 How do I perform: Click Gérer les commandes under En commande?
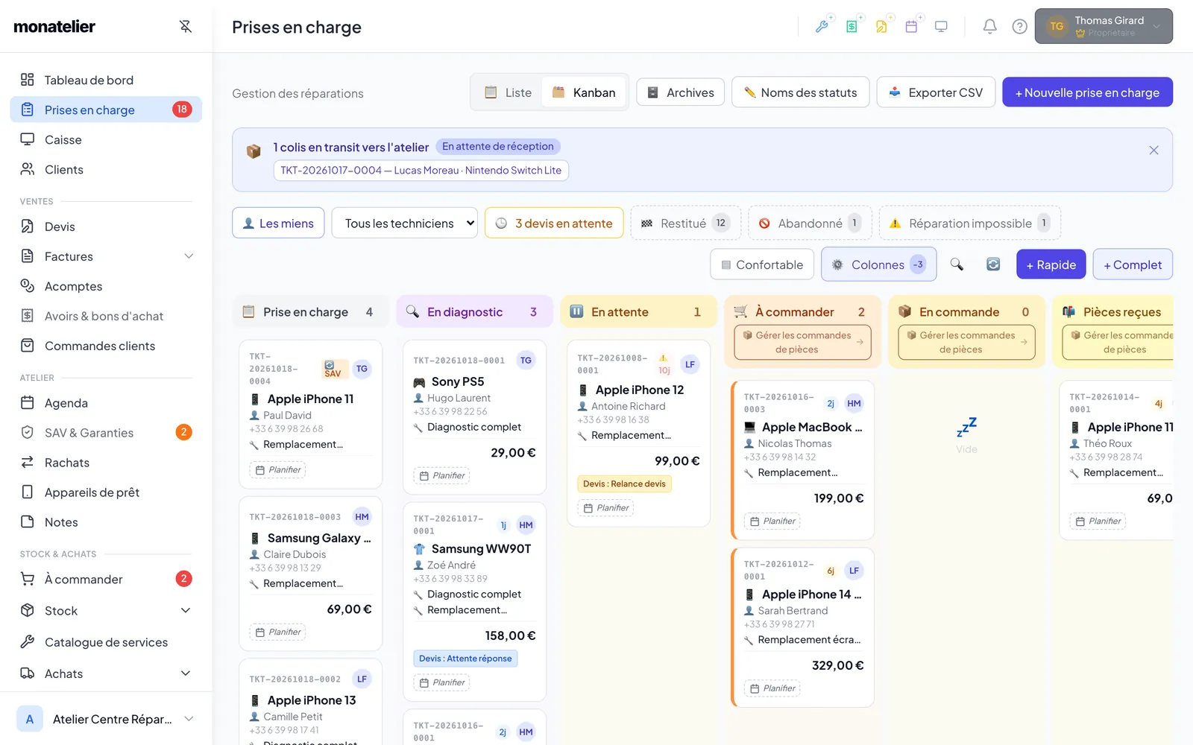[966, 342]
